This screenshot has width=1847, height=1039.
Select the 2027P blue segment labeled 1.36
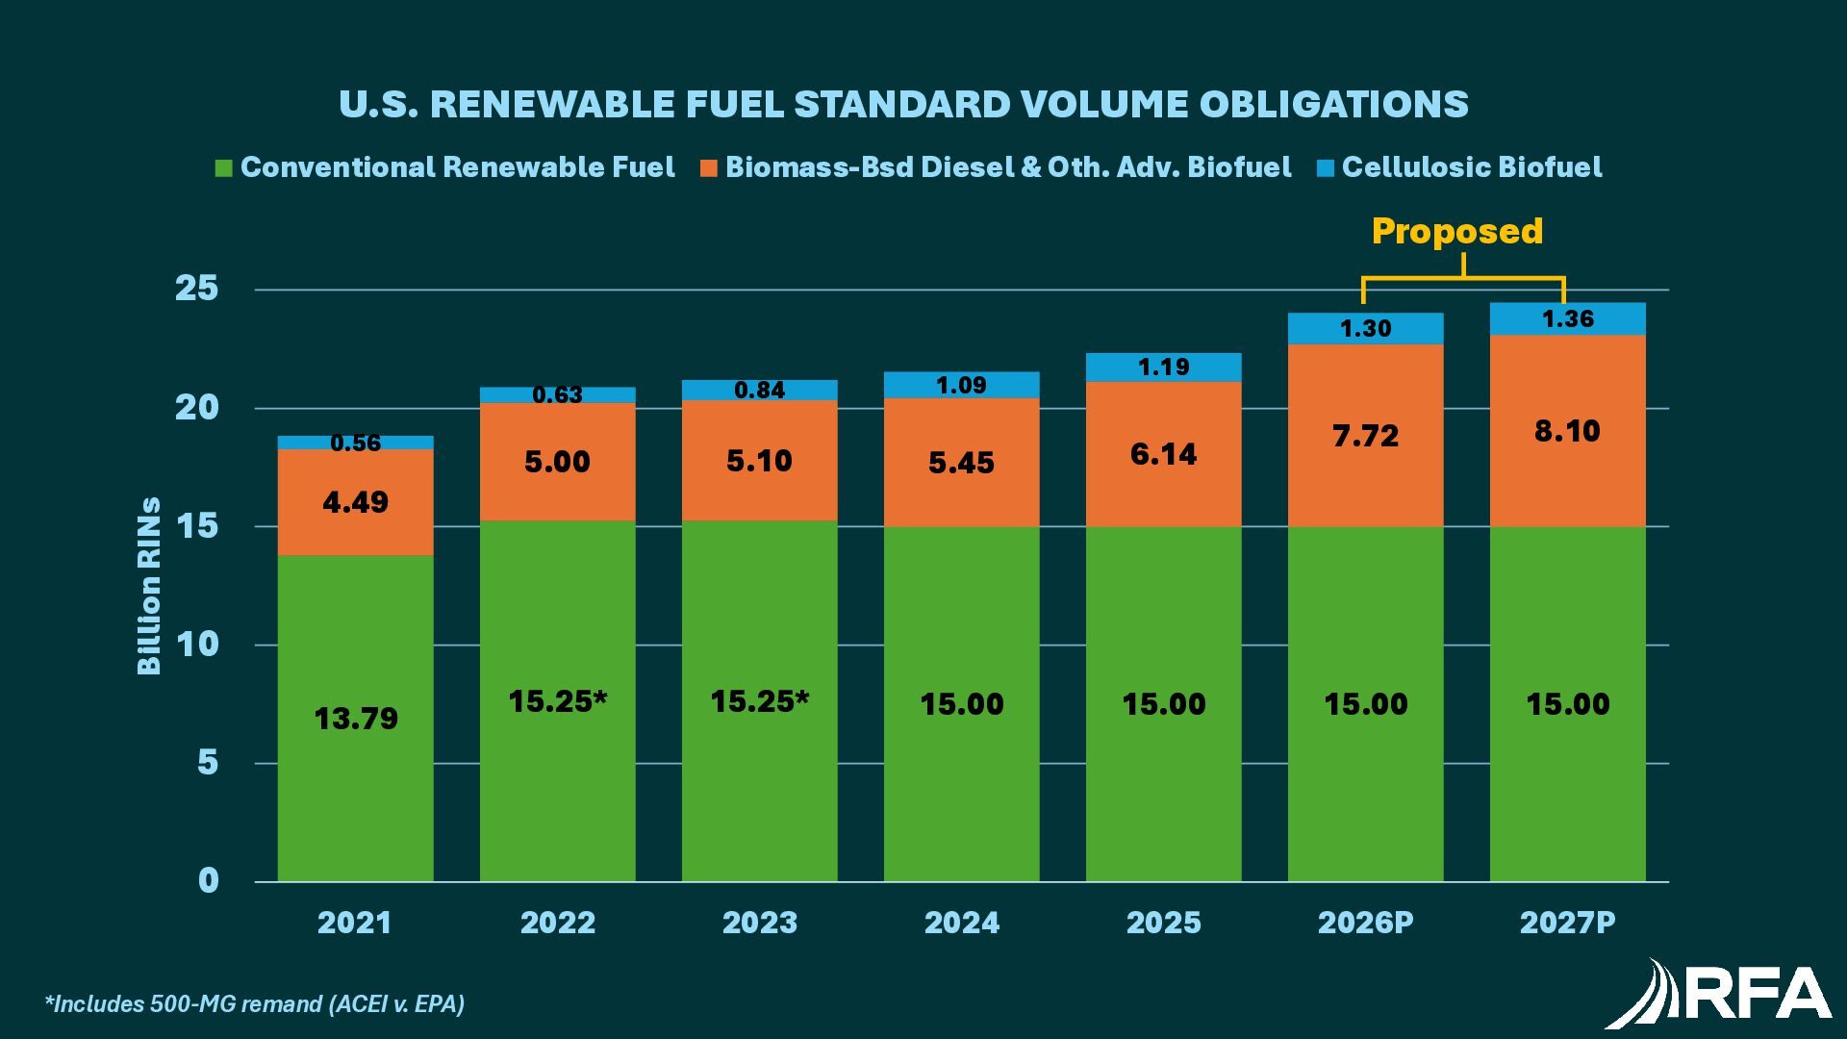1567,318
